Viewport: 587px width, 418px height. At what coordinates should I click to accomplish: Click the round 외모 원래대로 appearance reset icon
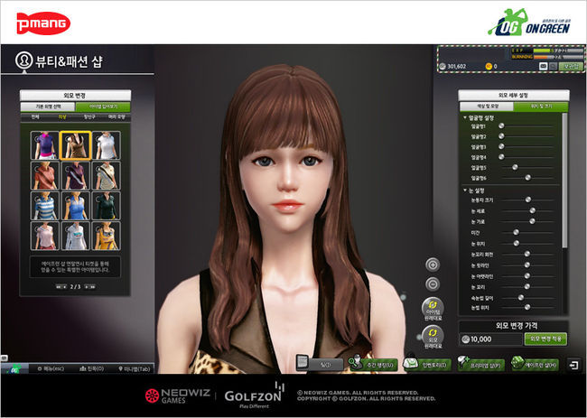[x=433, y=338]
